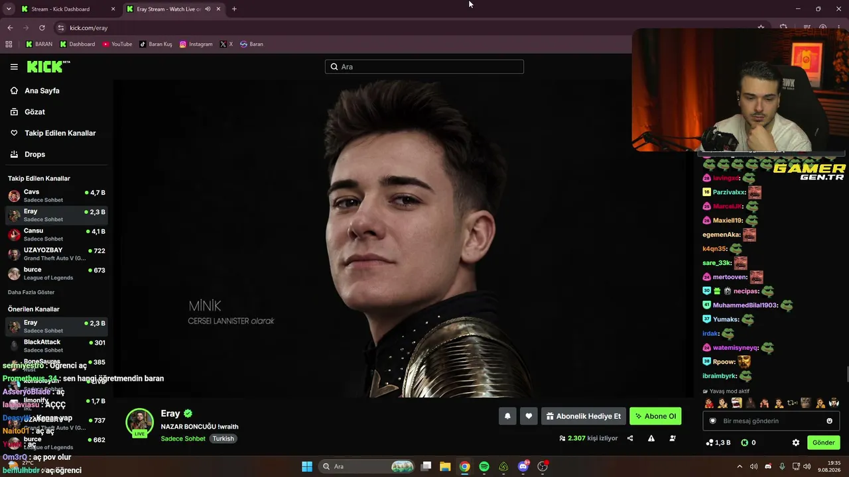
Task: Click Parzivalxx username in chat
Action: click(729, 192)
